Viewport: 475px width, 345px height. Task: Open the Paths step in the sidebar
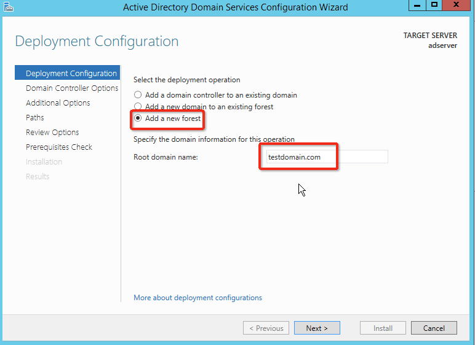(35, 118)
